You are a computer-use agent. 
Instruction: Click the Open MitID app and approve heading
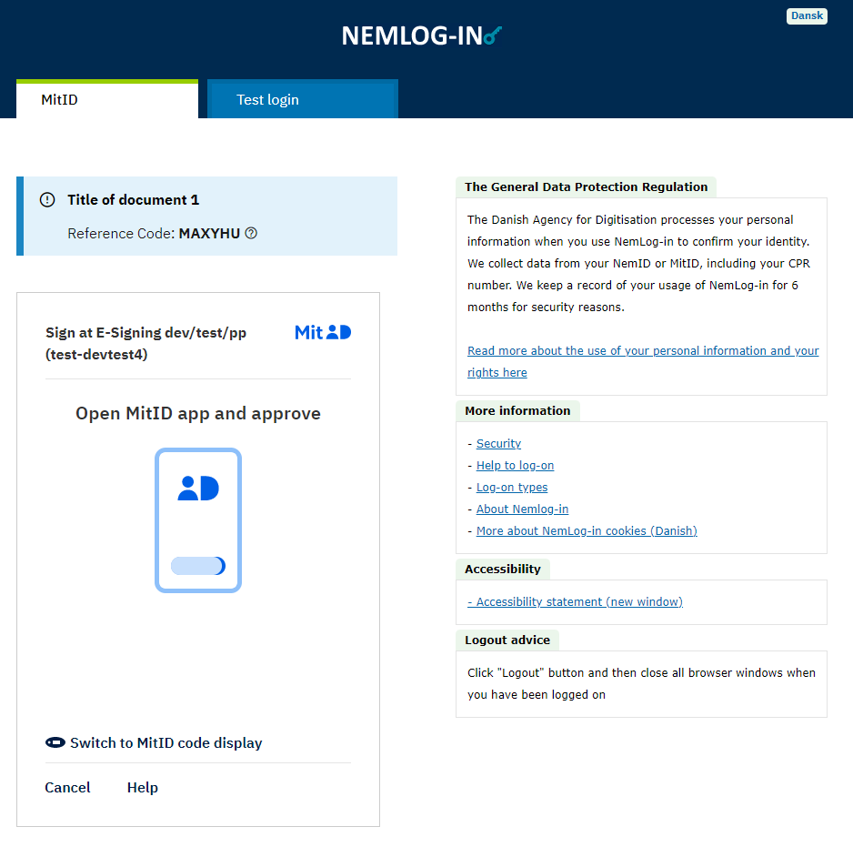[x=198, y=414]
